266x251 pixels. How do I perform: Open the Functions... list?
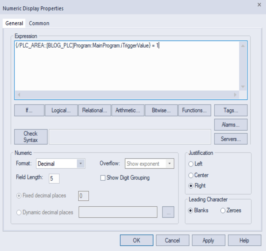194,110
